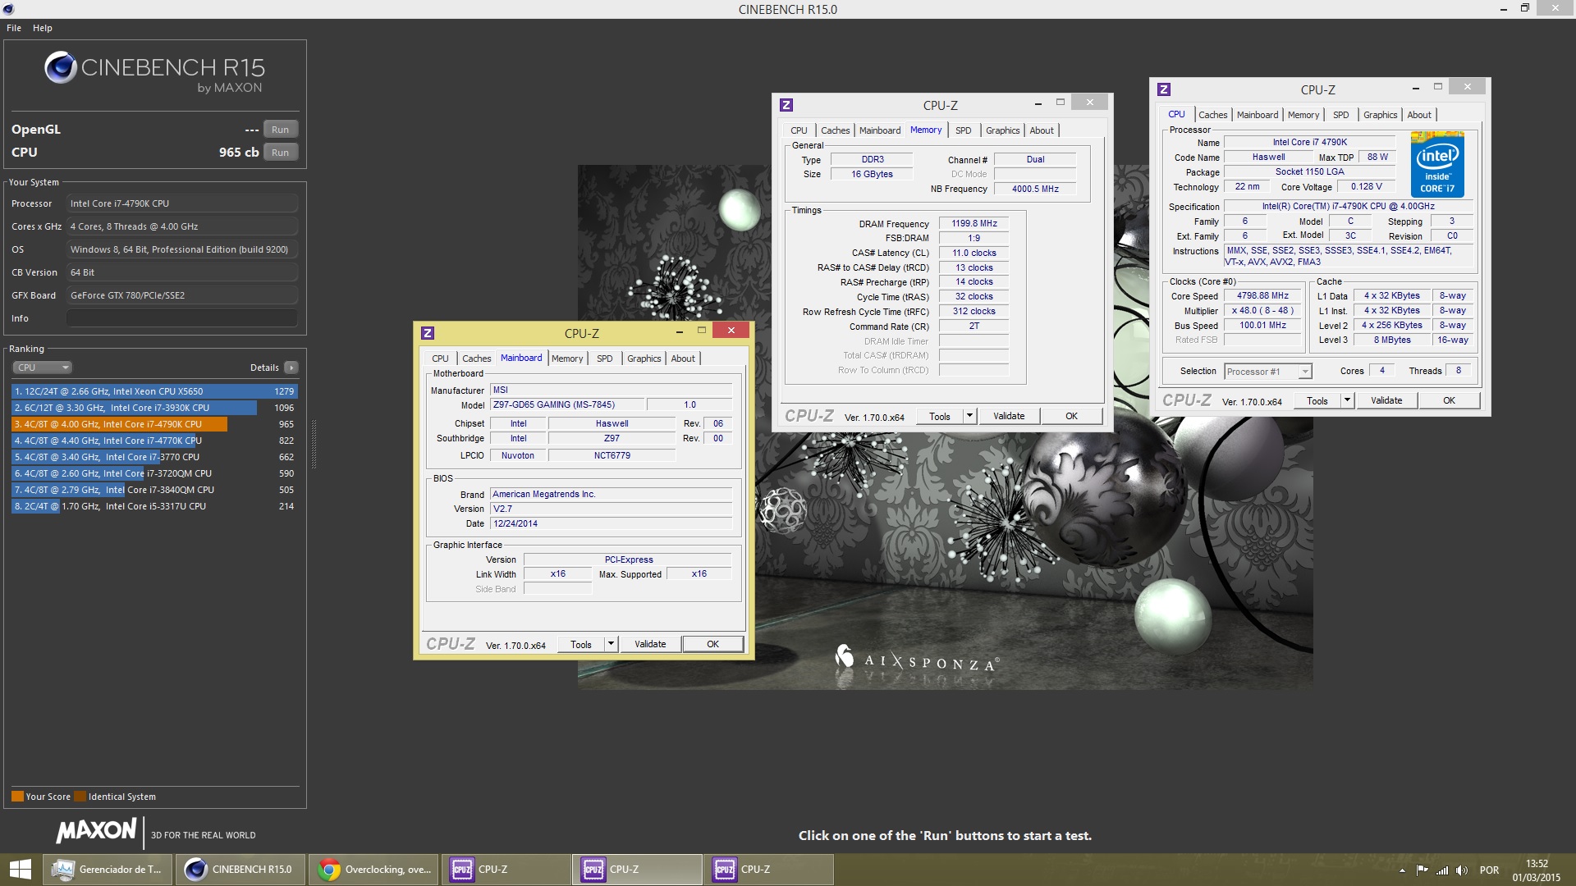Viewport: 1576px width, 886px height.
Task: Click the MAXON logo at the bottom
Action: [96, 830]
